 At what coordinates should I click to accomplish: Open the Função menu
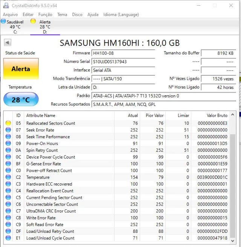click(45, 14)
